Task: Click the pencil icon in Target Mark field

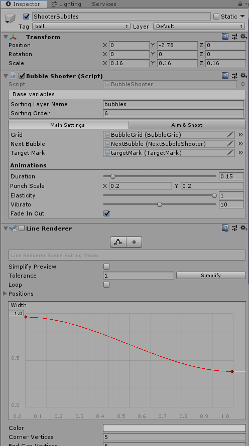Action: coord(230,153)
